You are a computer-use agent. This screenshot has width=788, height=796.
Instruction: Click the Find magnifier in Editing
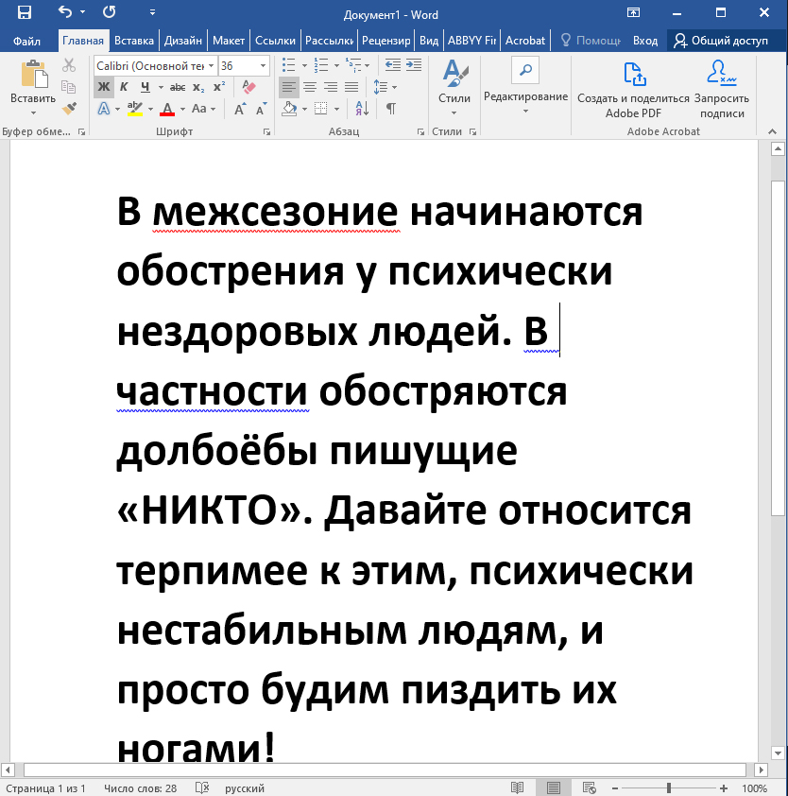(525, 70)
